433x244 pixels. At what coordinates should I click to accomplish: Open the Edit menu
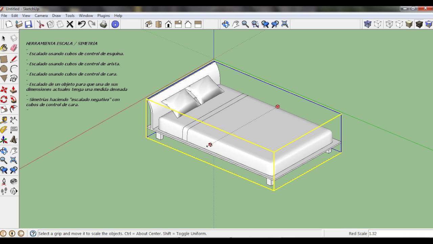point(15,16)
